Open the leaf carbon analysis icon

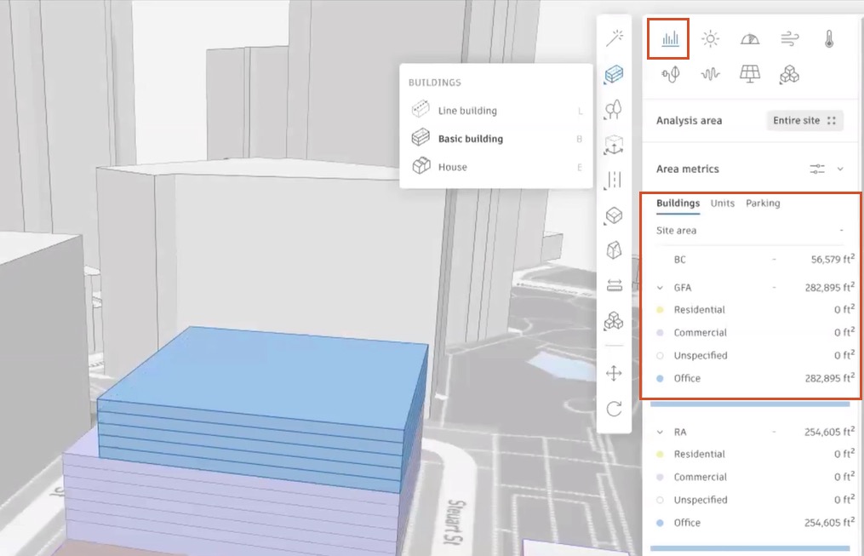[671, 74]
